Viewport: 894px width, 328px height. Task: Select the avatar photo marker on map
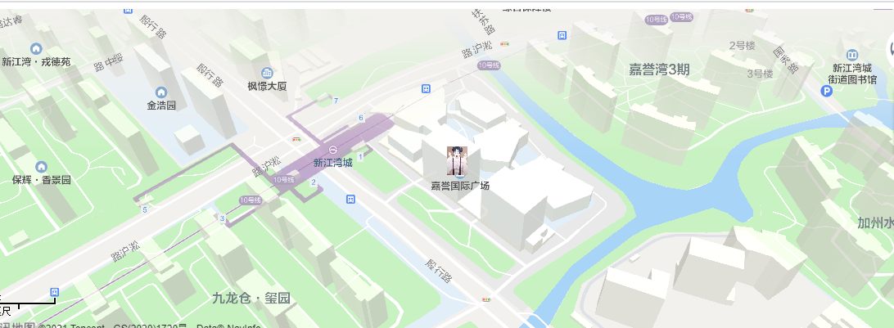(458, 160)
